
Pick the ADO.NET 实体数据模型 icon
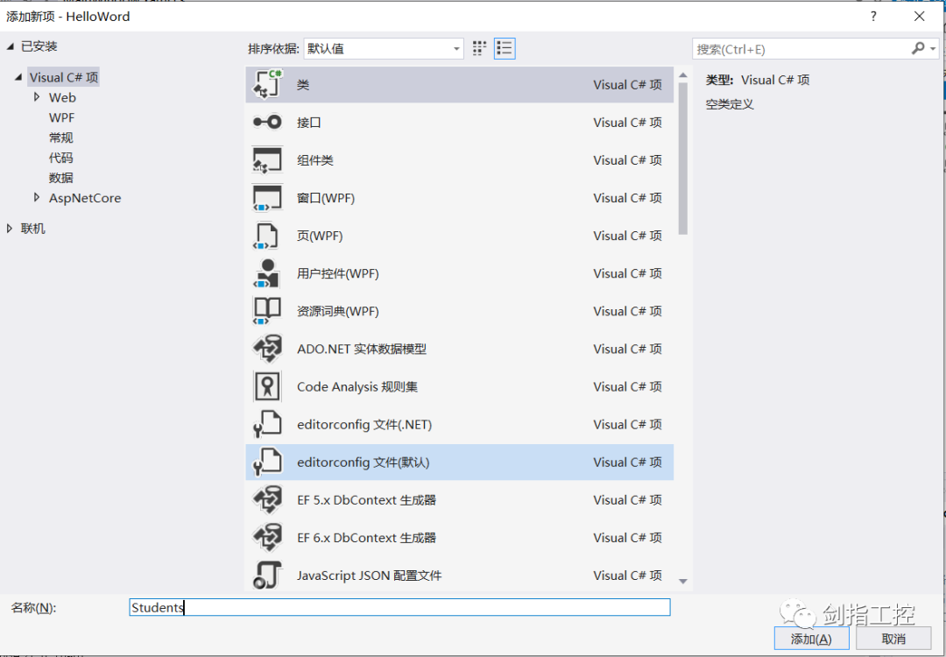point(267,349)
